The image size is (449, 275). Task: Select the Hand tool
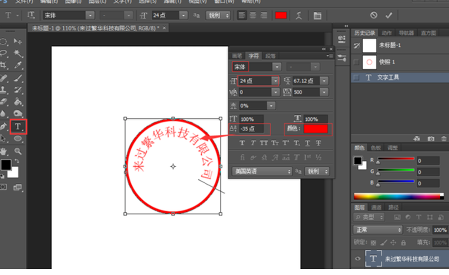[4, 151]
